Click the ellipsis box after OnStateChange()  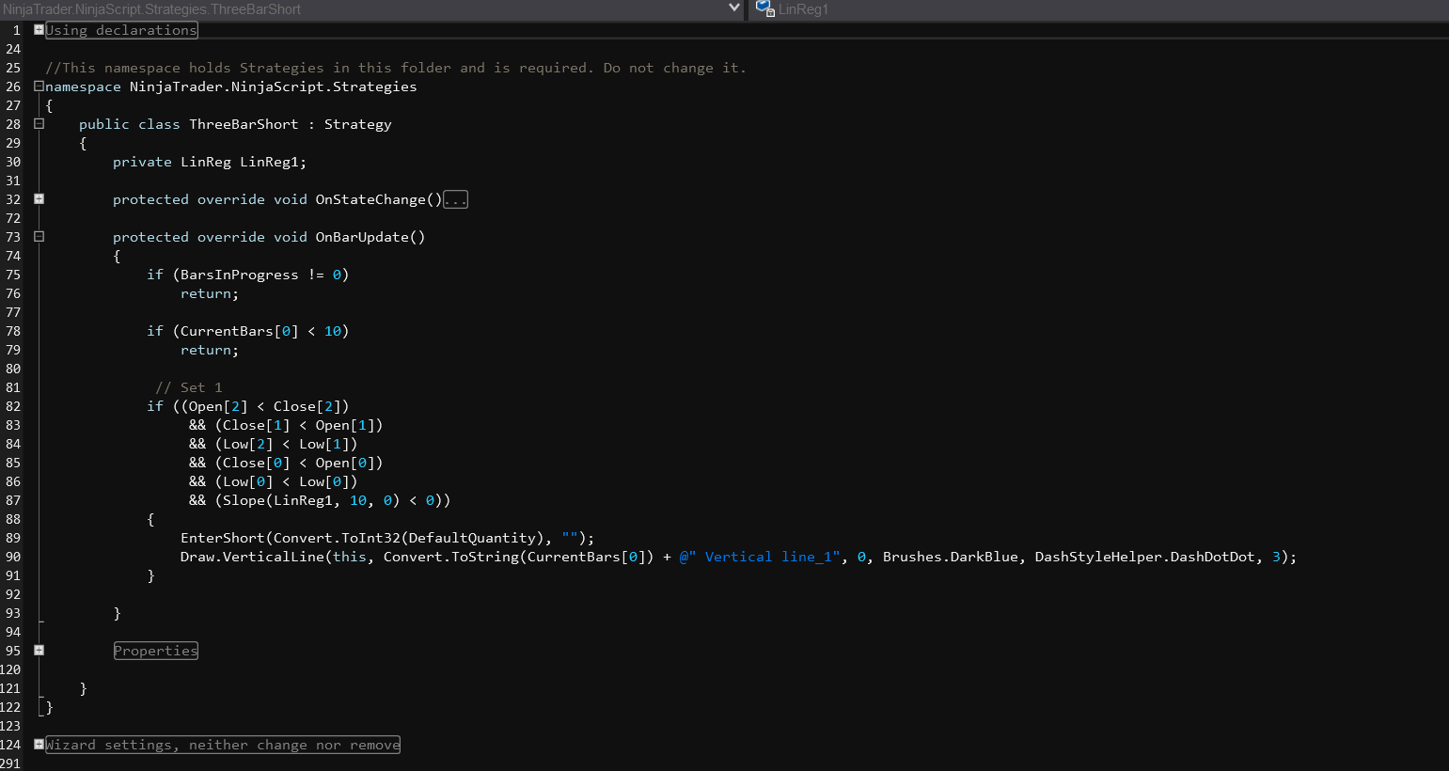(x=455, y=199)
